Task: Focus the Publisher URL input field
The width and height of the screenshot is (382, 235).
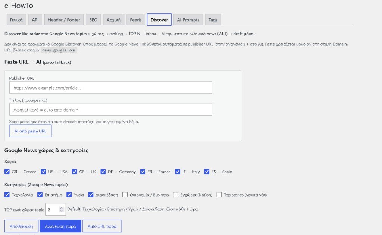Action: pos(111,87)
